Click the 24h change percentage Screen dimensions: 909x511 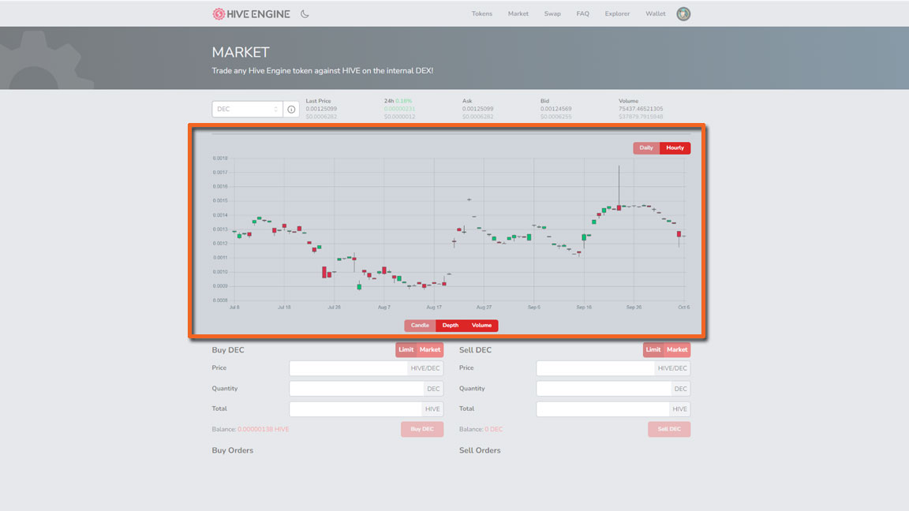click(x=404, y=101)
